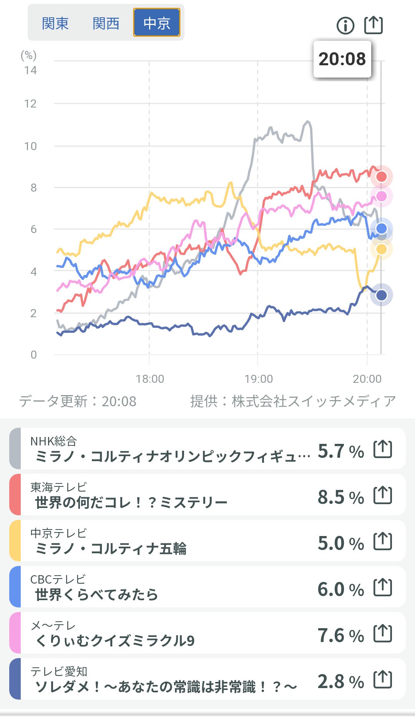Screen dimensions: 415x728
Task: Switch to the 関西 region tab
Action: [x=106, y=23]
